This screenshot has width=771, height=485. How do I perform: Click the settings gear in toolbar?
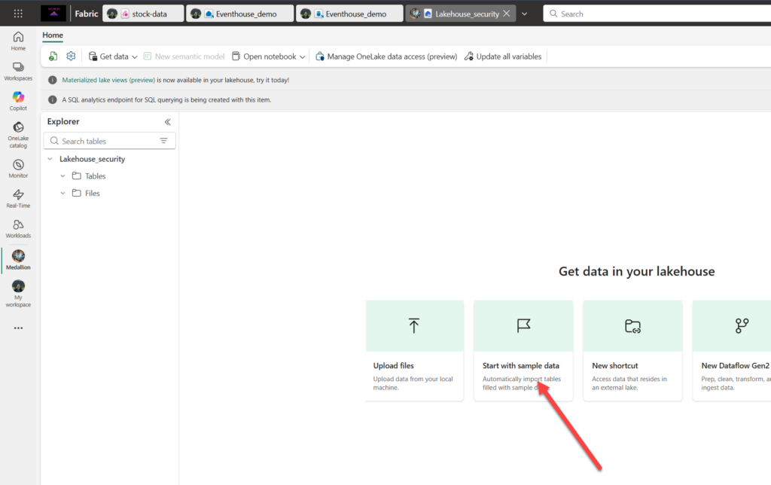[71, 56]
